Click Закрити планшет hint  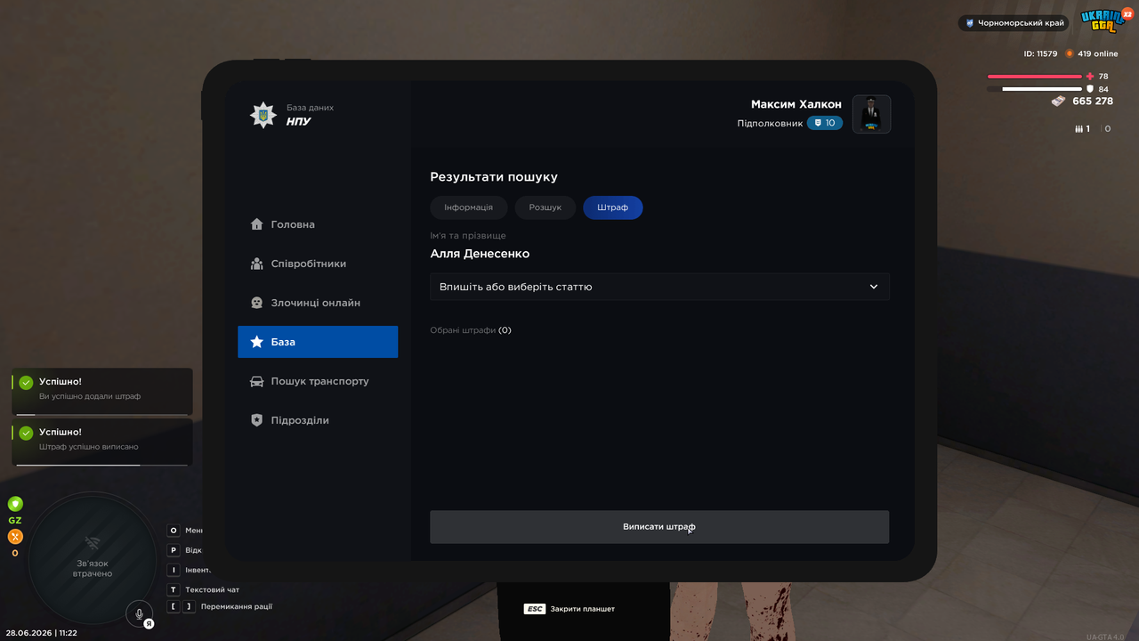583,609
